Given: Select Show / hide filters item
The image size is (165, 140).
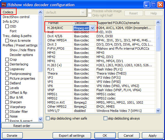Looking at the screenshot, I should (x=22, y=50).
